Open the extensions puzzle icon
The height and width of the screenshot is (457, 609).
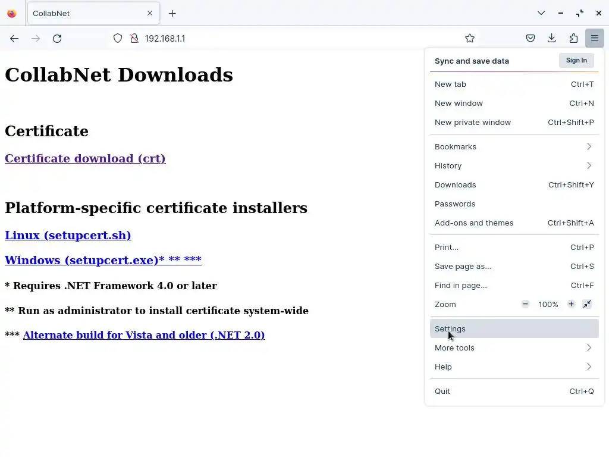tap(573, 38)
